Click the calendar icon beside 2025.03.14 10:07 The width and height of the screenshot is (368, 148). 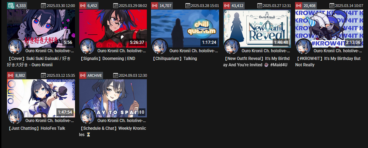[x=332, y=6]
